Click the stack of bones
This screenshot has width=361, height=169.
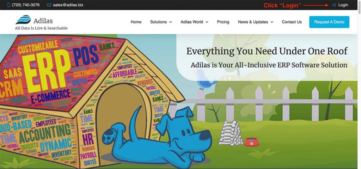click(231, 133)
